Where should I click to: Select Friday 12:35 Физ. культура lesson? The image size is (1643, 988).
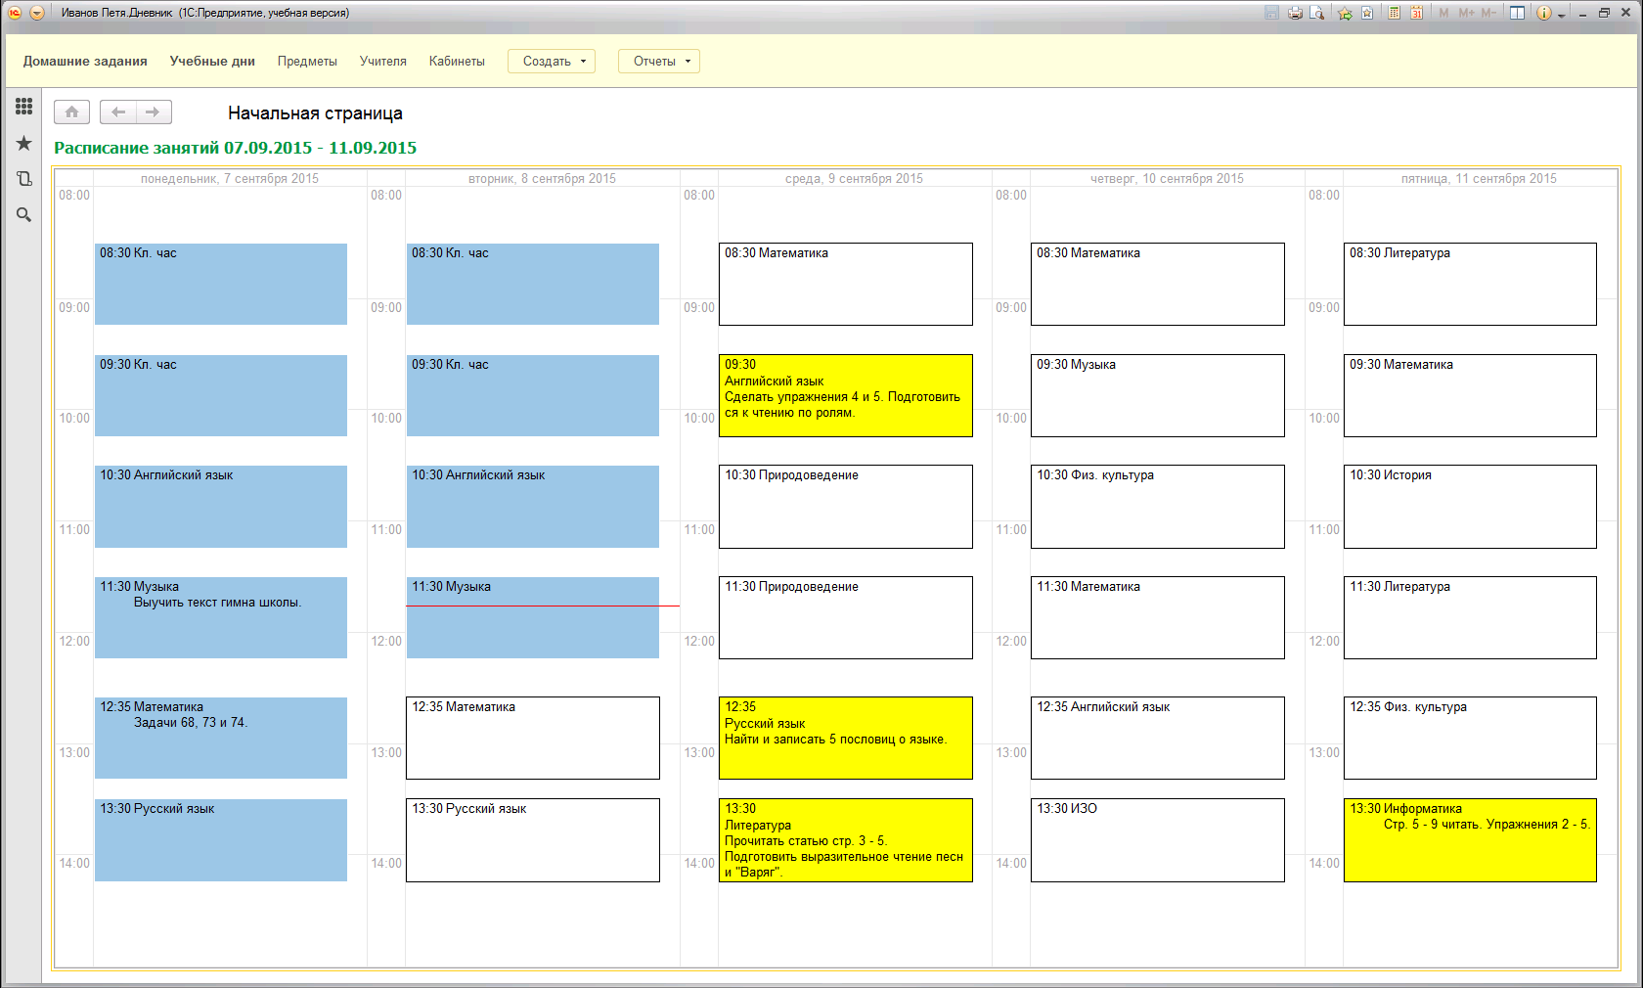(x=1470, y=738)
